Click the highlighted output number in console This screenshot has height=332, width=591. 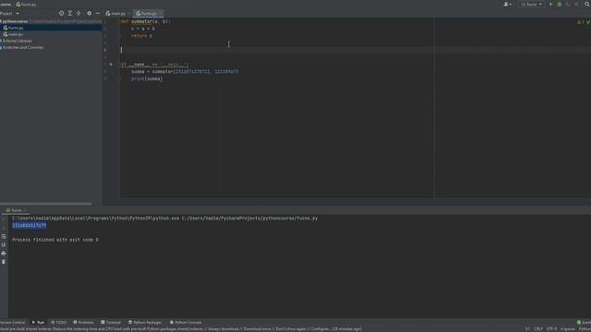29,225
